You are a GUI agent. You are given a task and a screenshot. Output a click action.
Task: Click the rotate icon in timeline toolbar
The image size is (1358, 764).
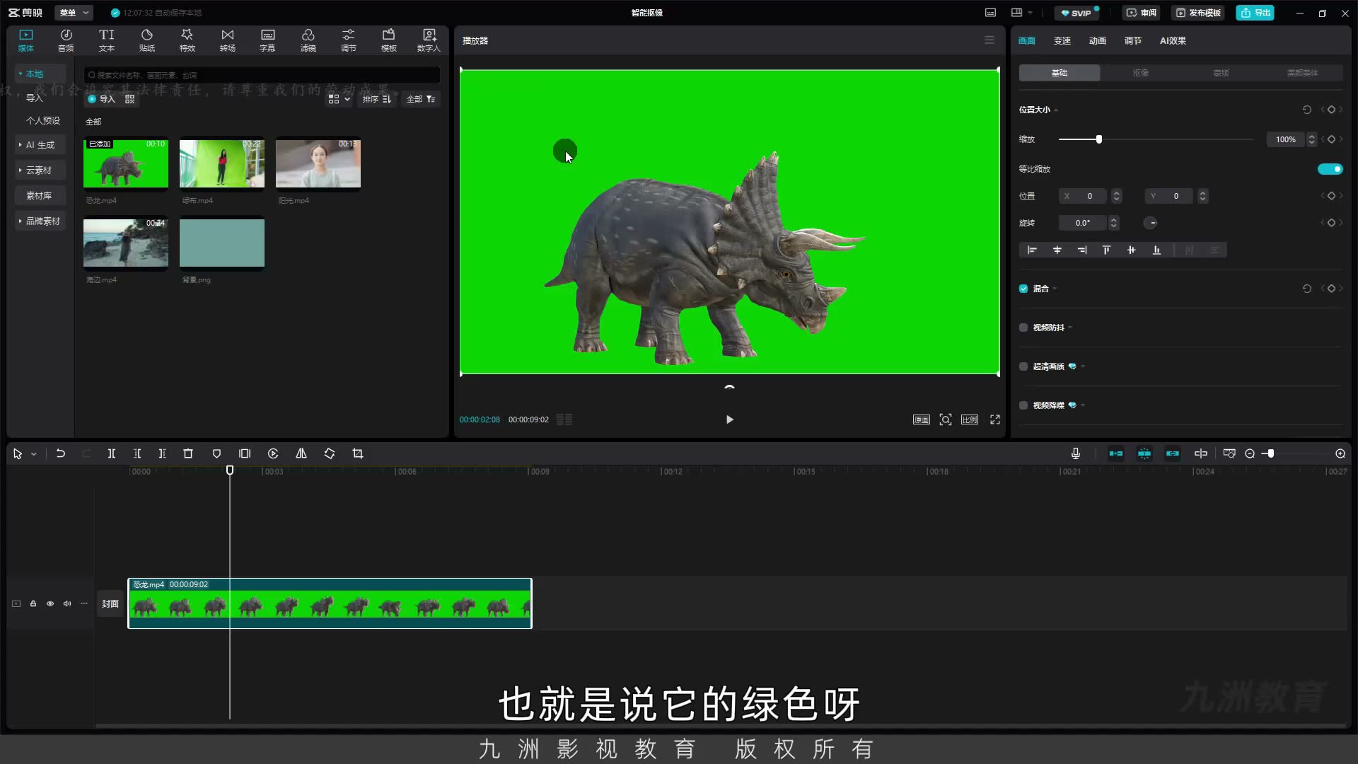(x=330, y=453)
